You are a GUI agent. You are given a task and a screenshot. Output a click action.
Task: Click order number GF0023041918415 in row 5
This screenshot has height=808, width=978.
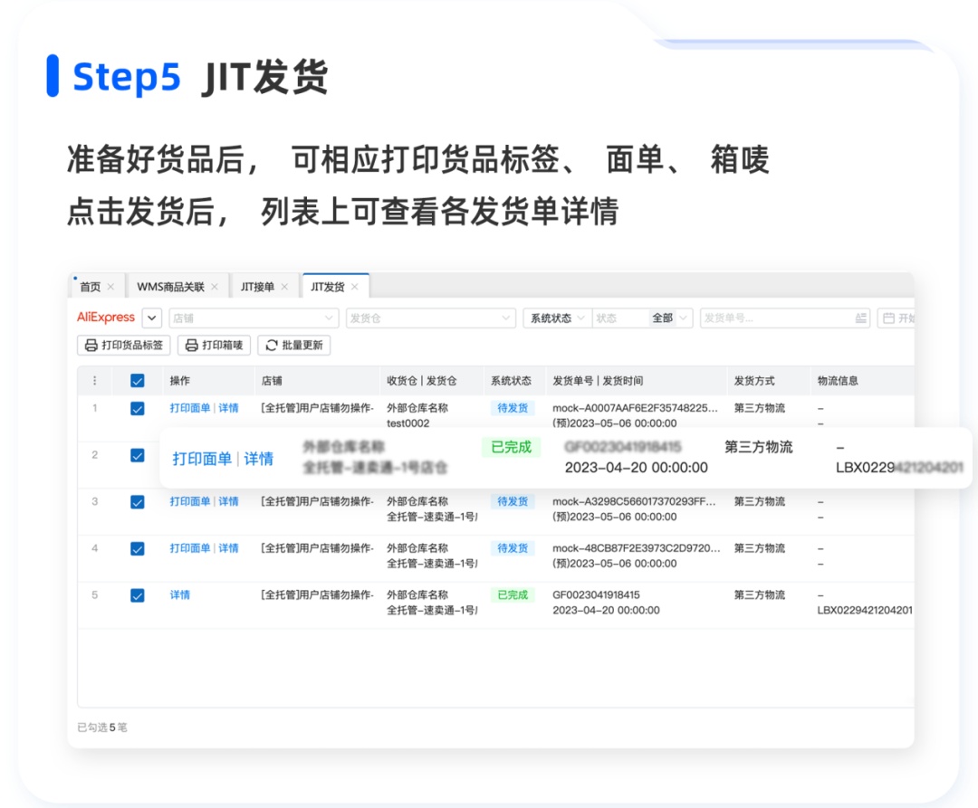point(596,595)
